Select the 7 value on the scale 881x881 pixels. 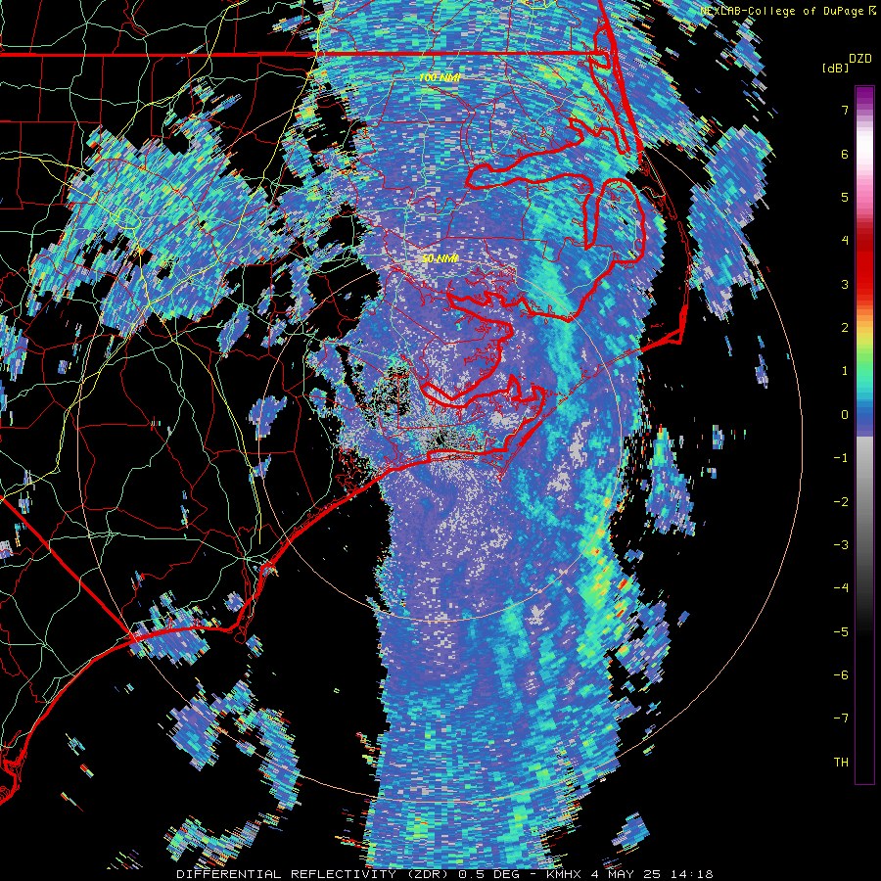(845, 110)
